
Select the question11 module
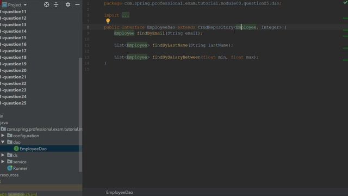tap(13, 11)
